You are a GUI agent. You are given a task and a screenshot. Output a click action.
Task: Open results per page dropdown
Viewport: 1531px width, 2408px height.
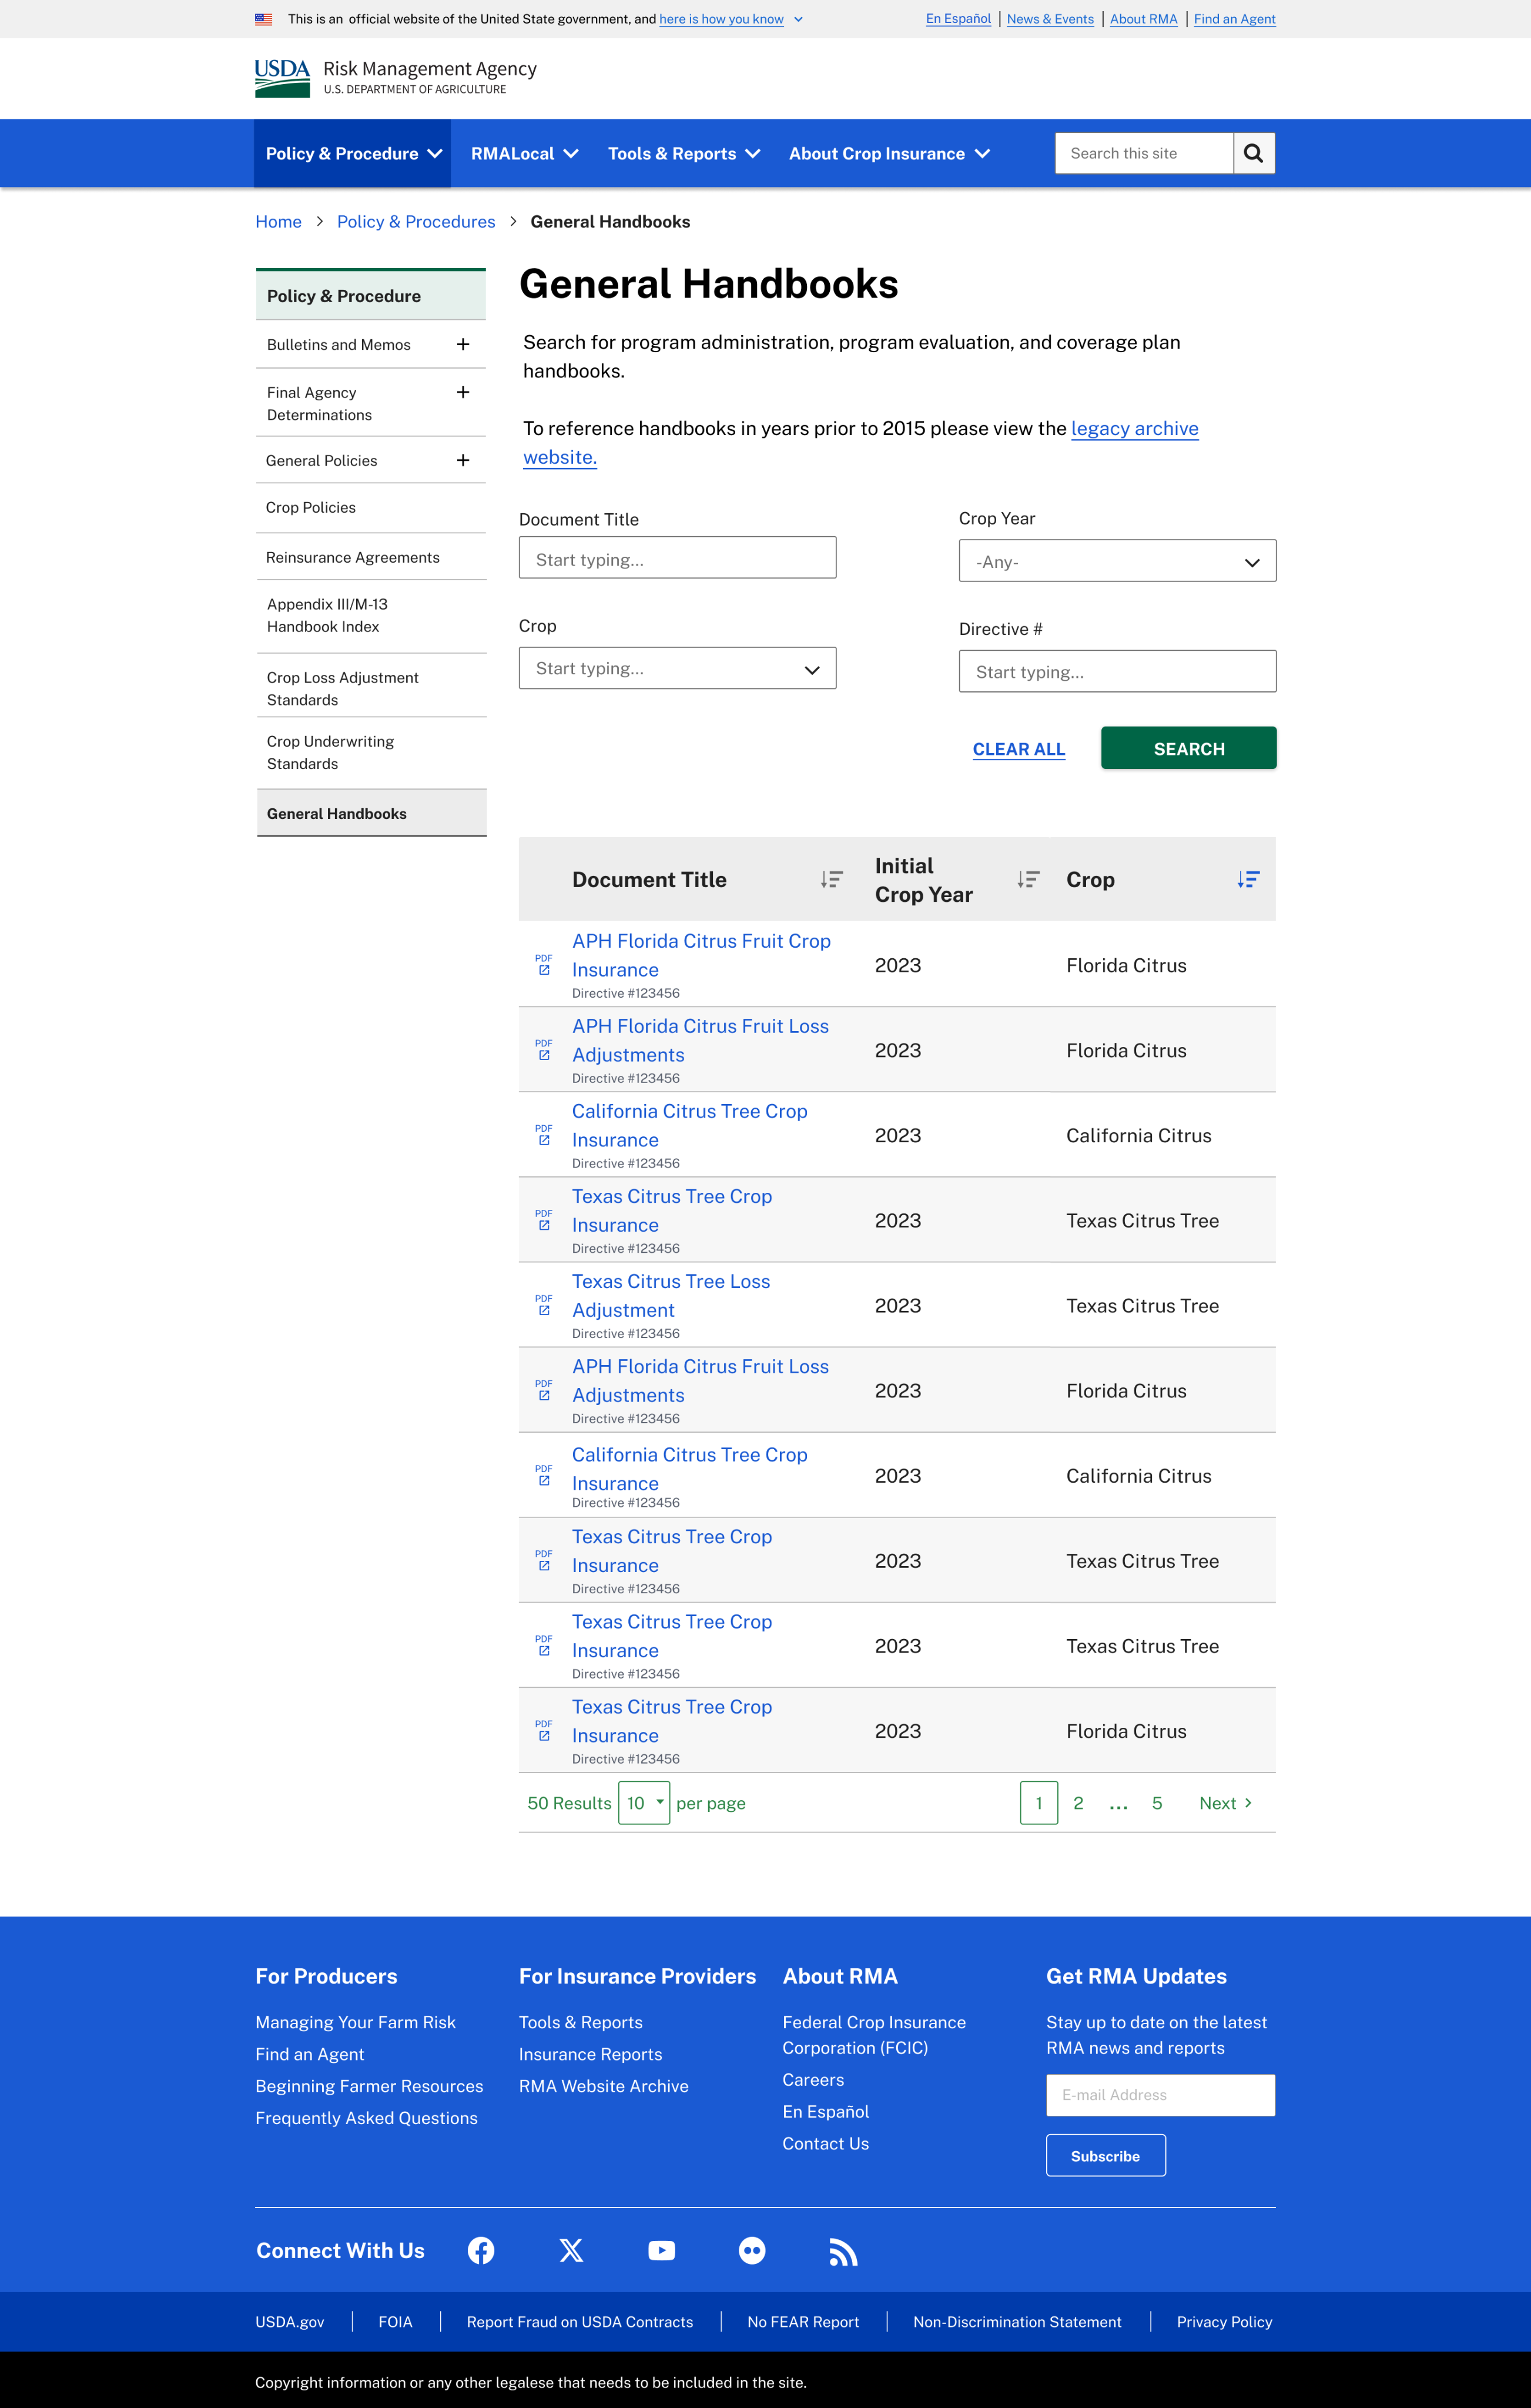pos(643,1803)
